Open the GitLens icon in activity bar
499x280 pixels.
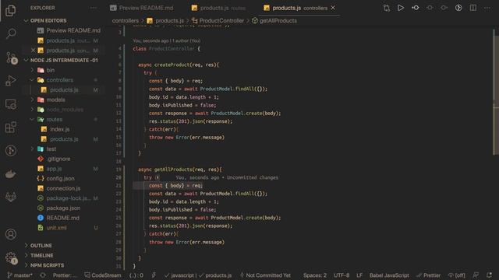click(11, 150)
